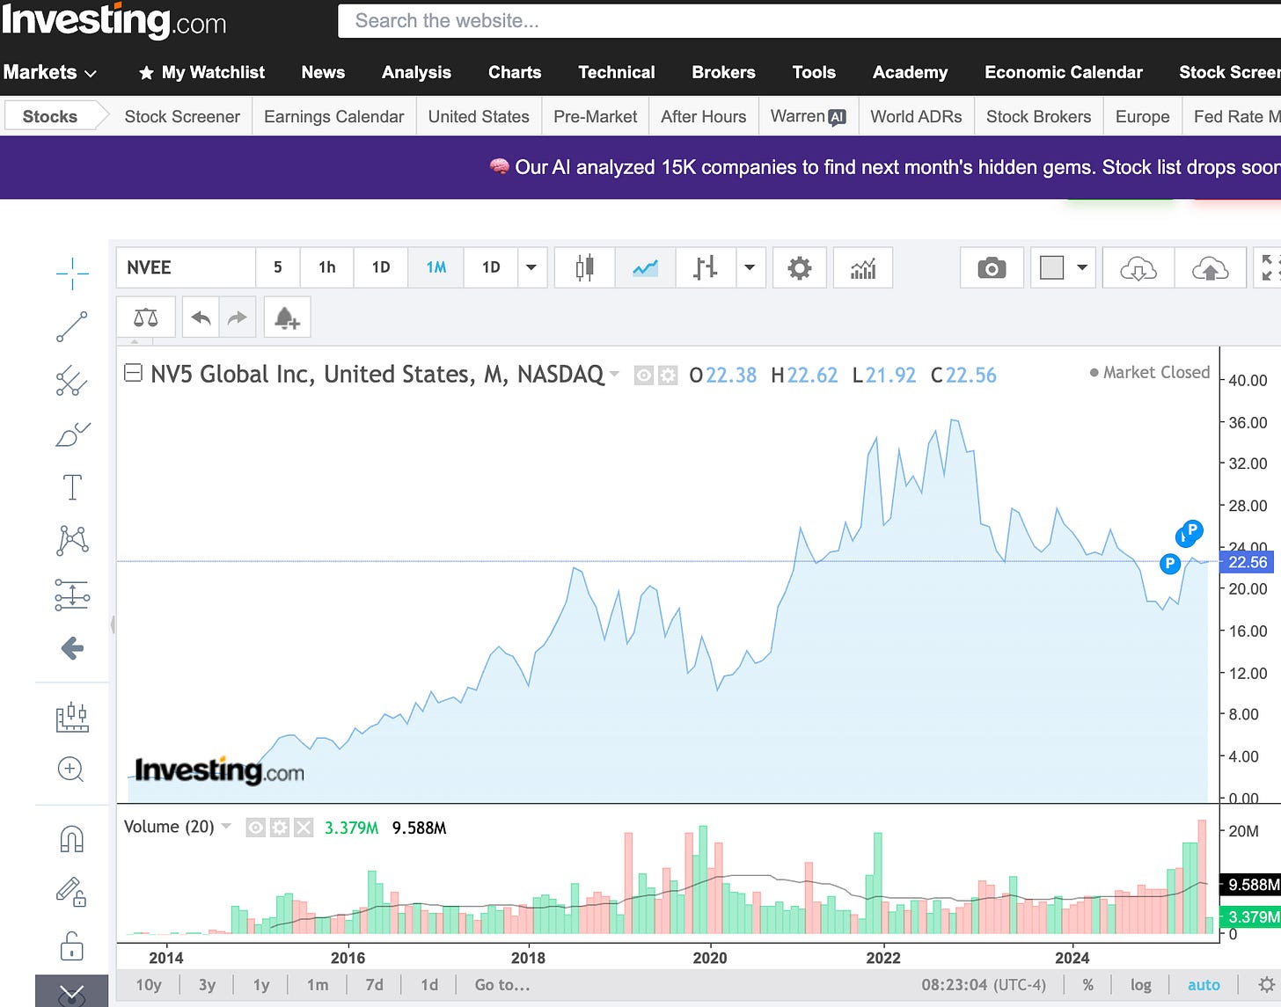Hide the NV5 Global price series
Image resolution: width=1281 pixels, height=1007 pixels.
click(x=644, y=376)
